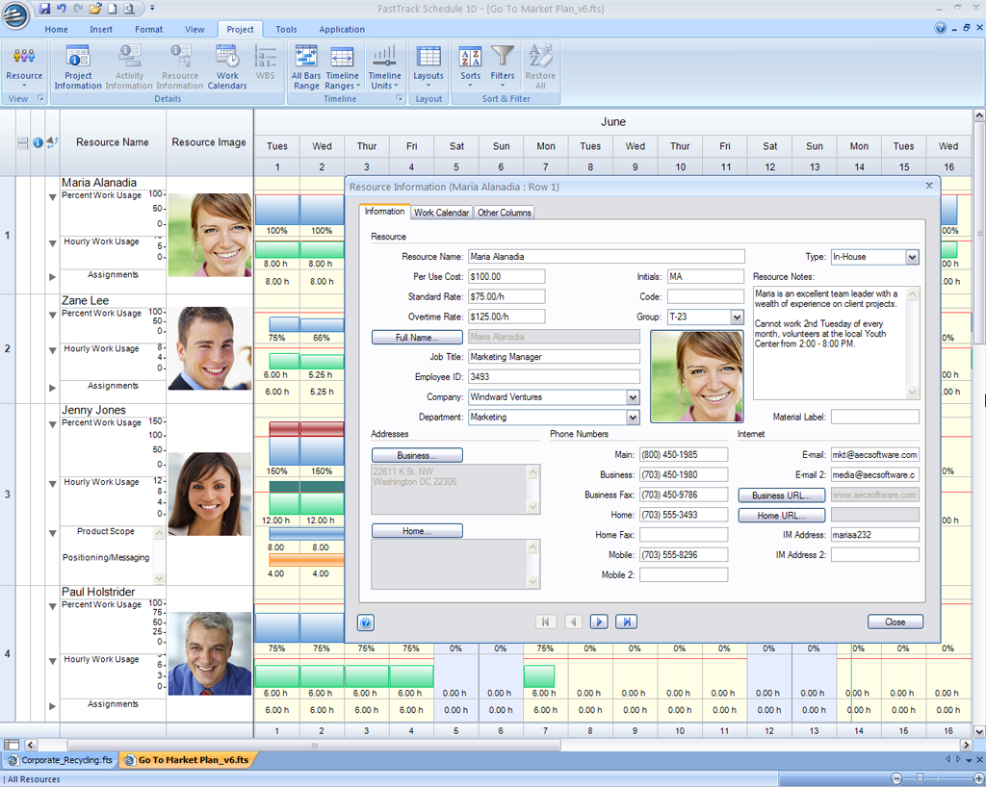
Task: Go to the next resource record
Action: 599,622
